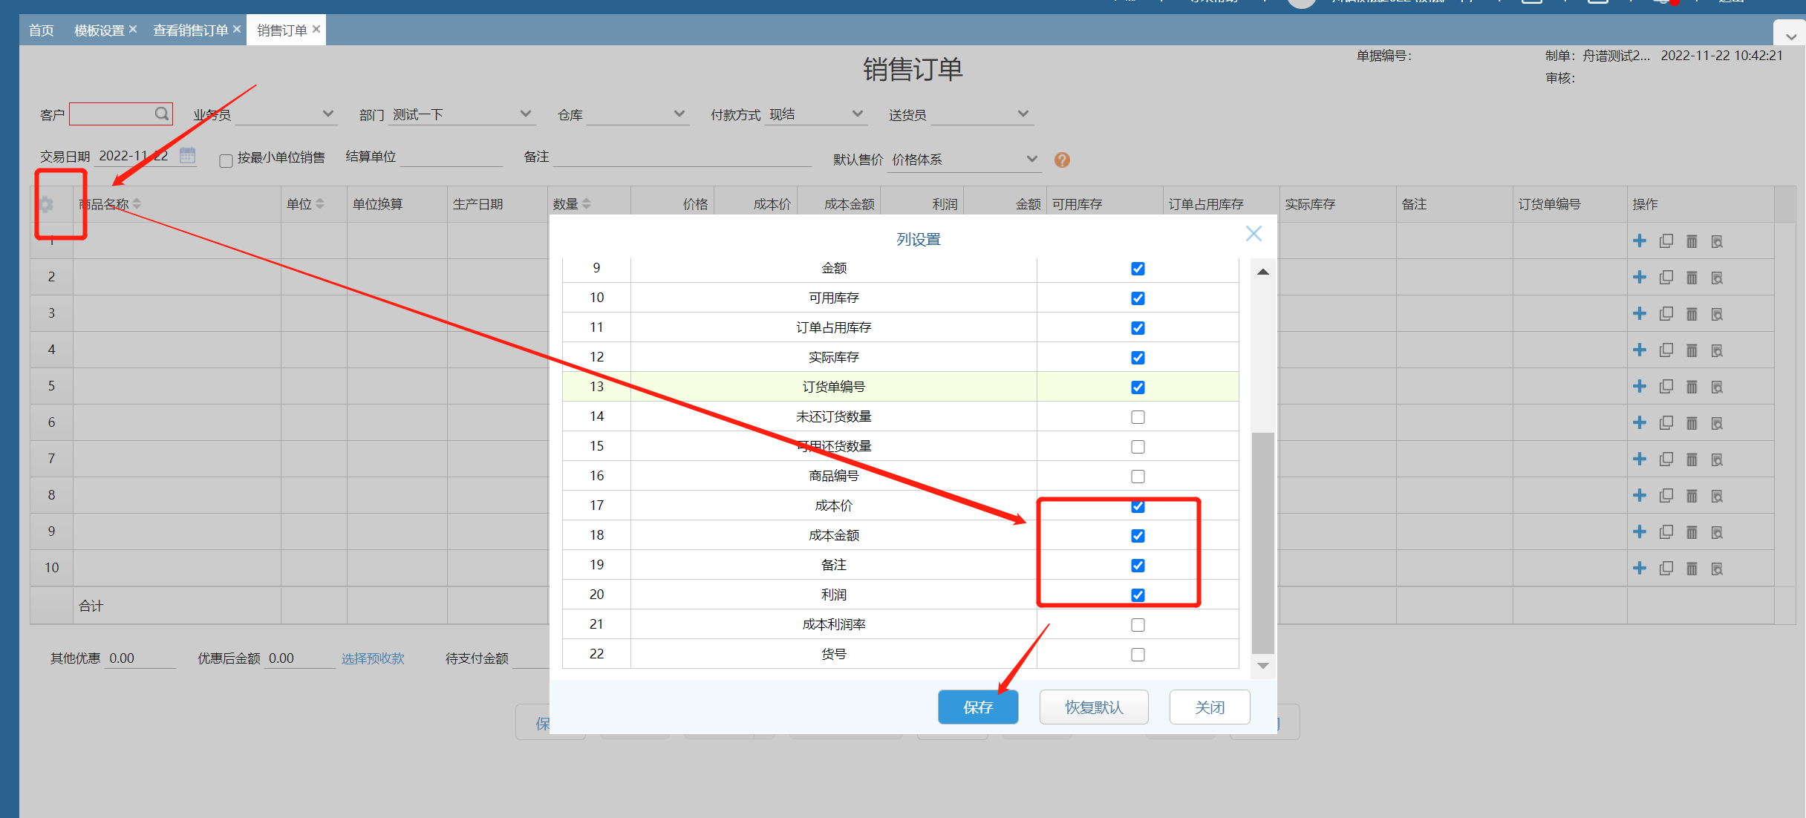Add a row using row 1 plus icon
The image size is (1806, 818).
tap(1640, 241)
